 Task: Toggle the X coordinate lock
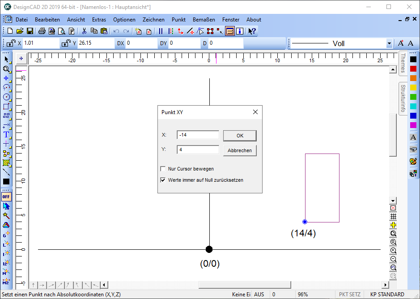tap(10, 43)
